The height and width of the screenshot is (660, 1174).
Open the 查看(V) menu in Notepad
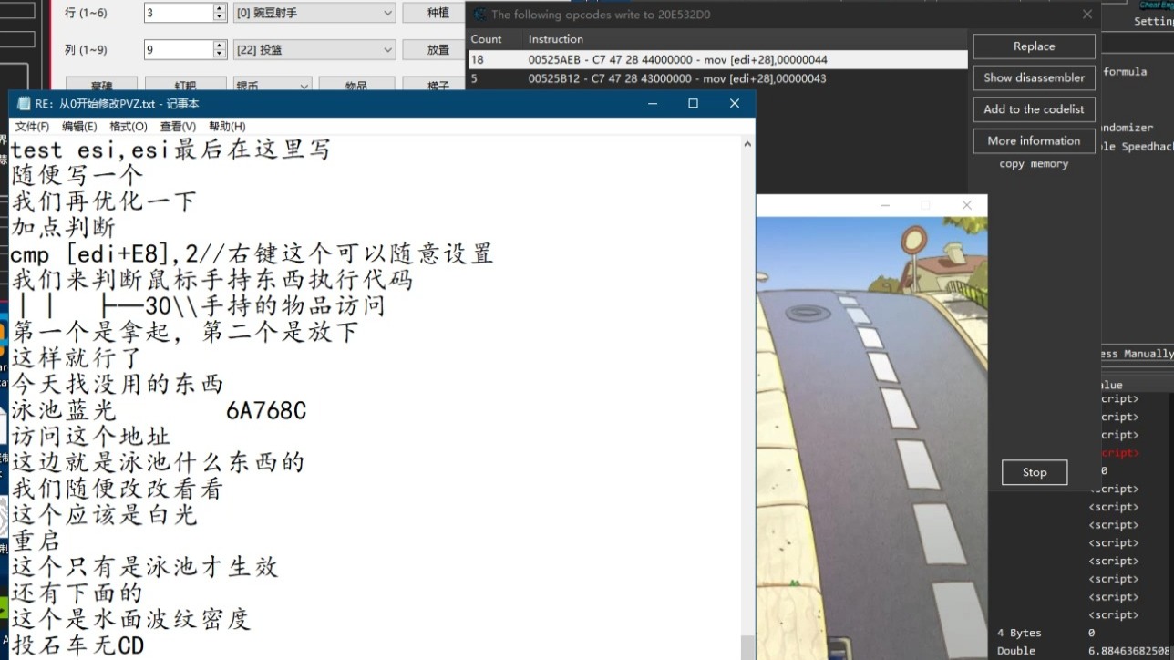point(178,127)
